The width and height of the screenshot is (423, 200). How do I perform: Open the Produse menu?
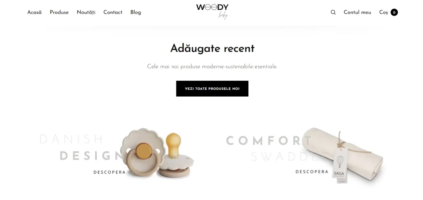pos(59,12)
